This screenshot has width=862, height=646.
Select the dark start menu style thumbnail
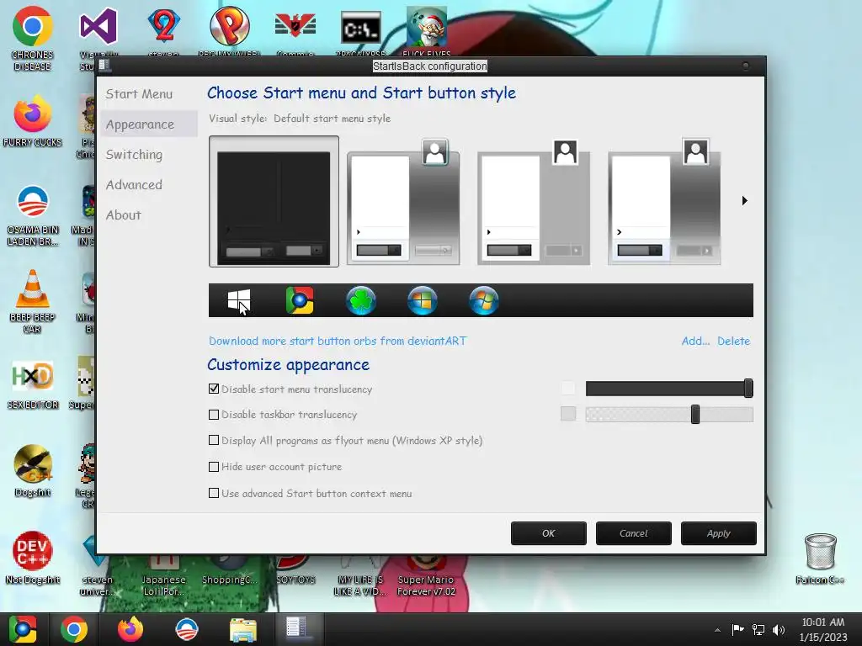coord(274,202)
